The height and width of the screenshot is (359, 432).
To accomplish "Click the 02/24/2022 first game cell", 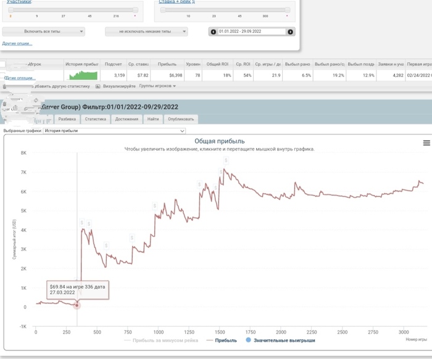I will click(x=419, y=75).
